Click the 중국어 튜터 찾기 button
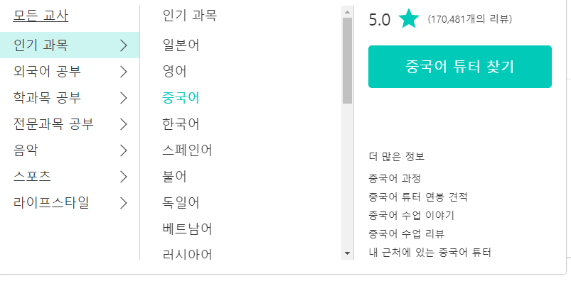The height and width of the screenshot is (286, 571). click(459, 67)
